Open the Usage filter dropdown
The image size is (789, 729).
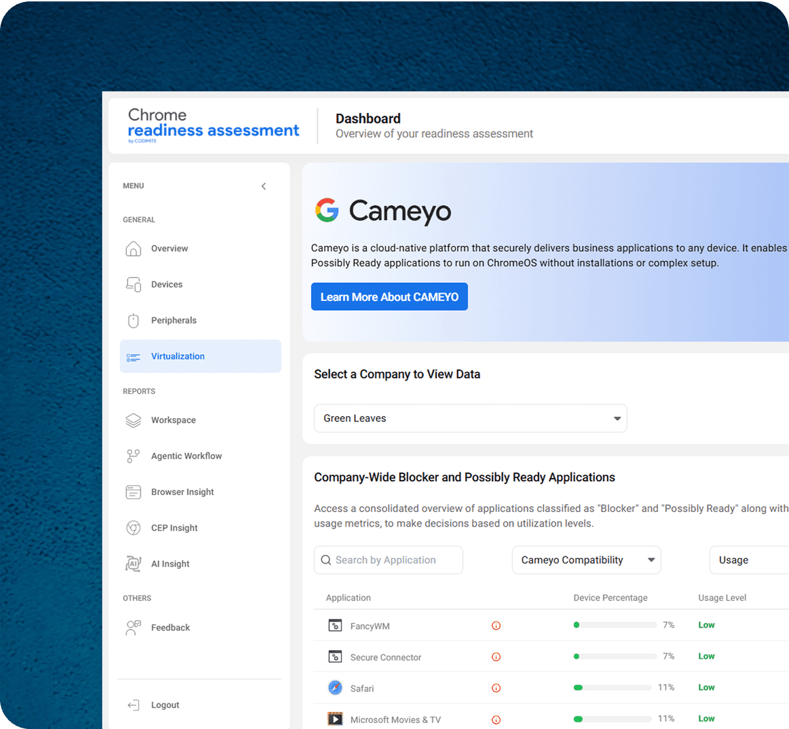[750, 560]
